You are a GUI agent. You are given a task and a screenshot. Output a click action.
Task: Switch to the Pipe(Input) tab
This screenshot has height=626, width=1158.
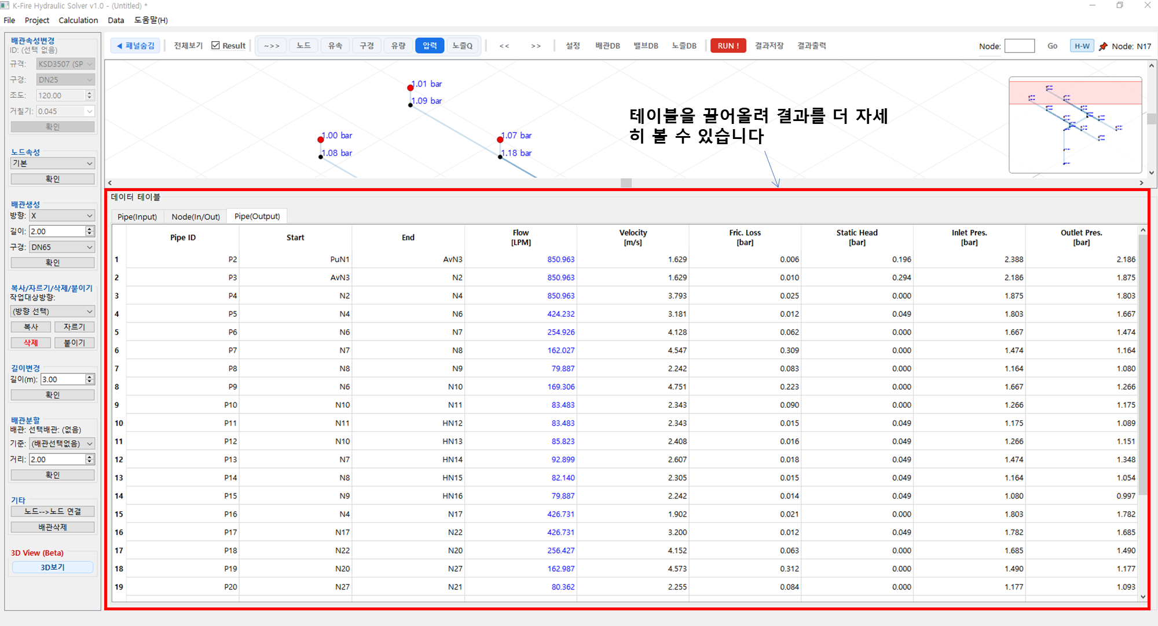tap(137, 217)
